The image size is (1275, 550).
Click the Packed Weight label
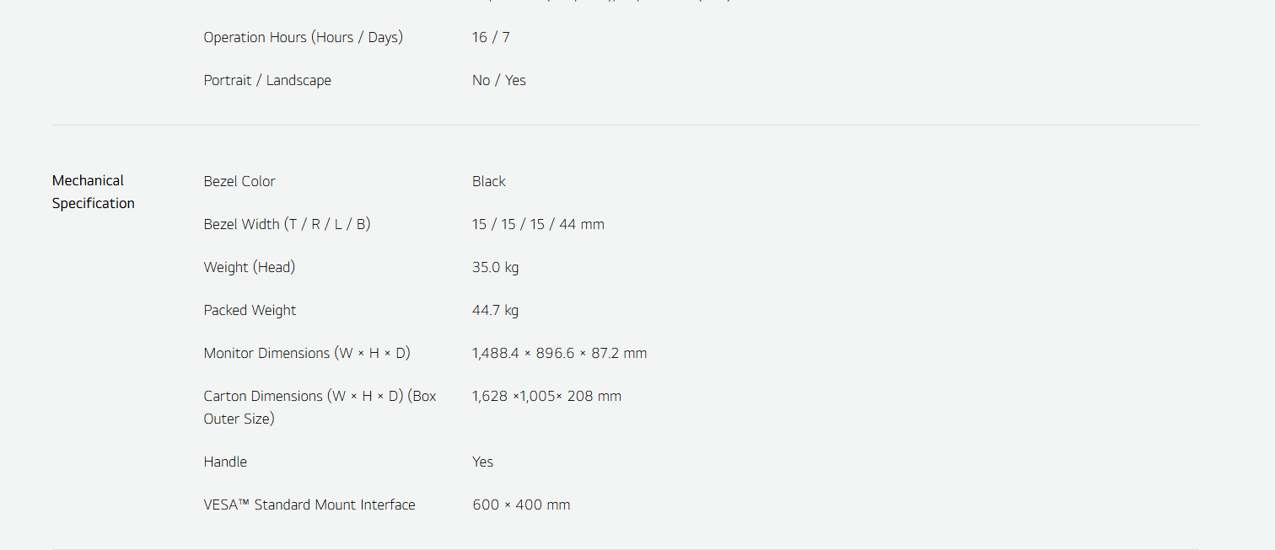click(x=250, y=311)
